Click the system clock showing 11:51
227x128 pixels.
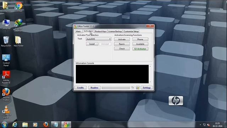(217, 125)
